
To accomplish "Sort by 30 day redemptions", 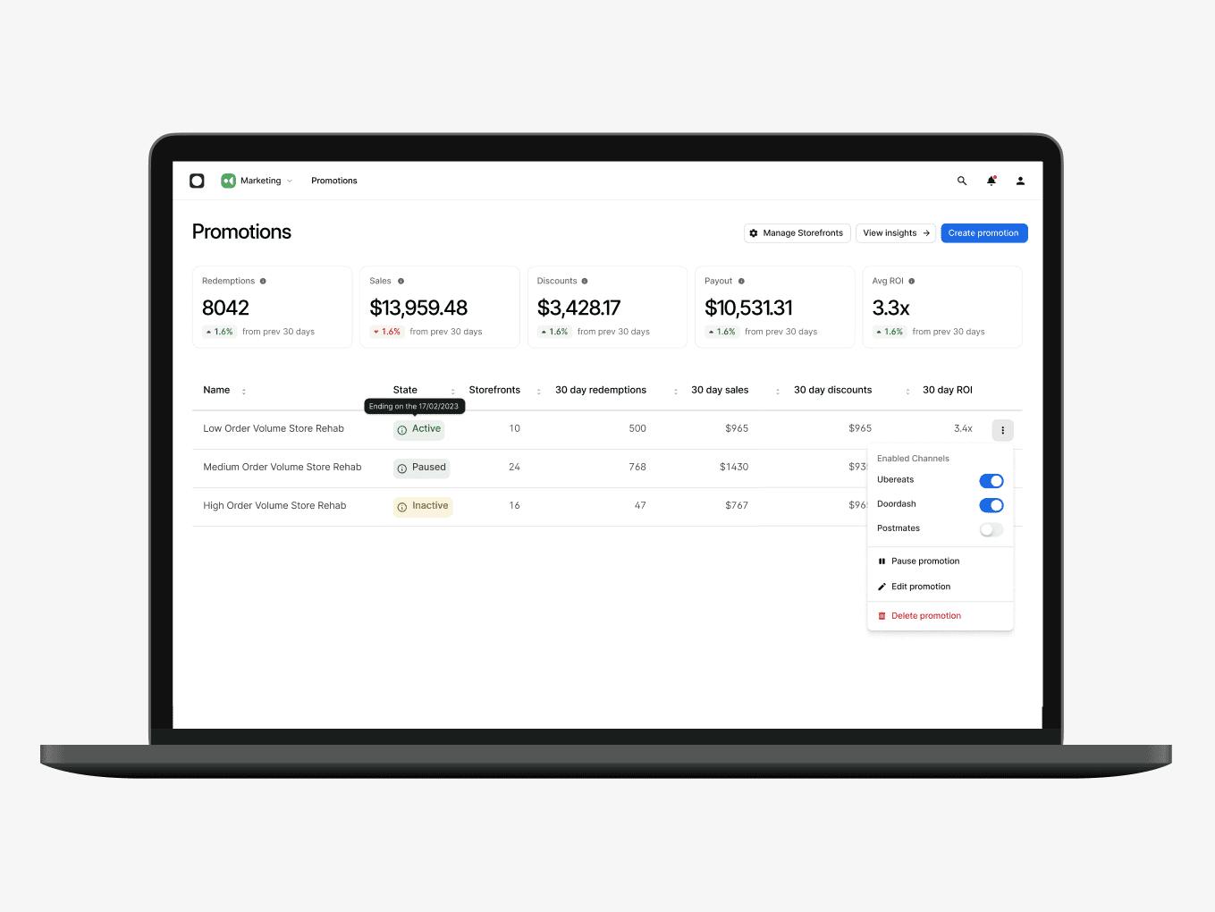I will click(x=676, y=391).
